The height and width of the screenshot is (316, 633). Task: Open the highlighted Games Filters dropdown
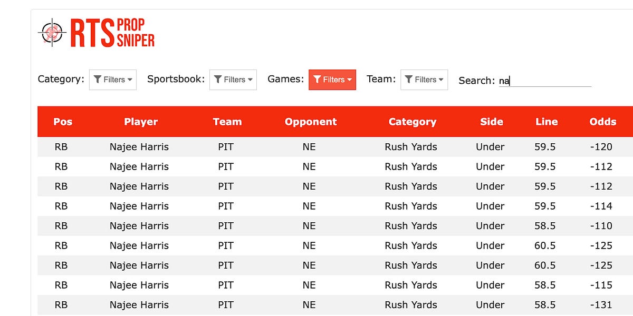coord(332,80)
